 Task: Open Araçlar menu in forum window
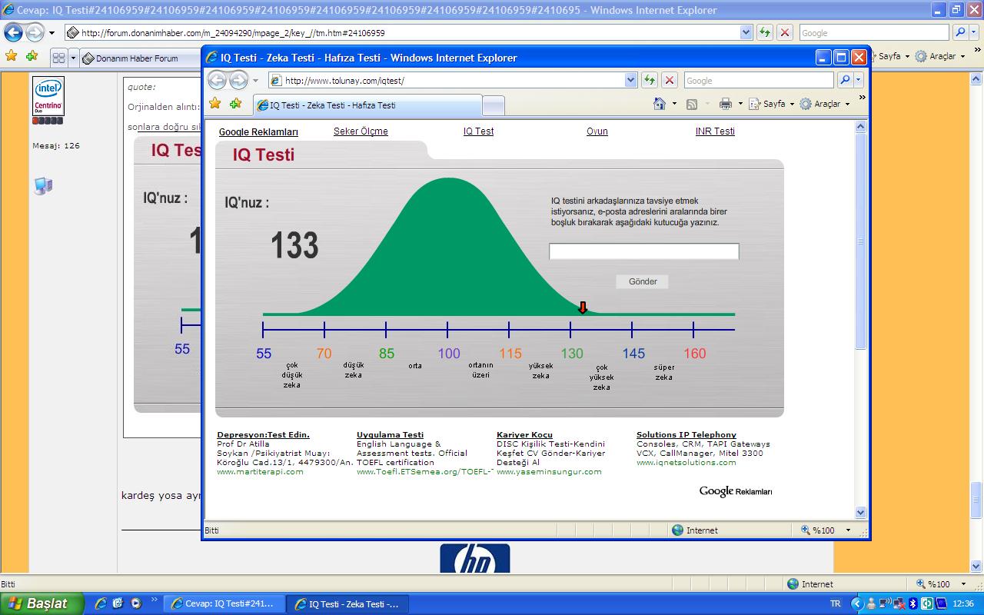click(939, 56)
